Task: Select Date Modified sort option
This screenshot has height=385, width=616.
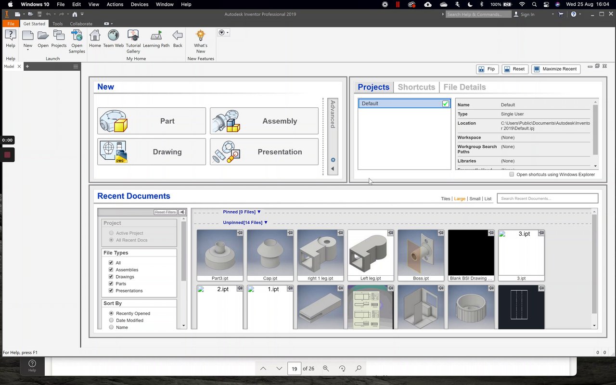Action: click(x=111, y=321)
